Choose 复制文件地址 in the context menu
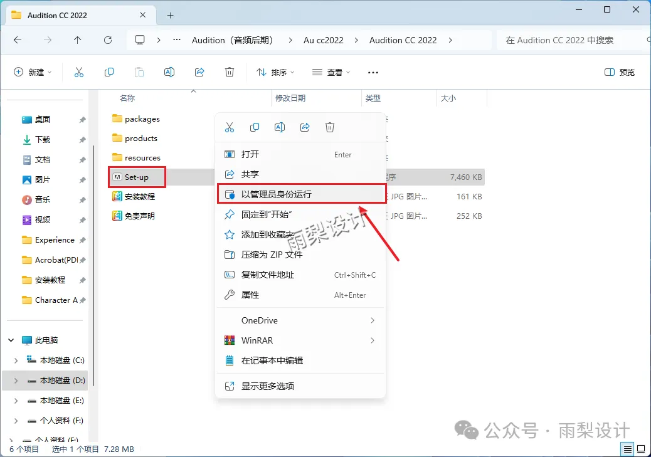 300,275
